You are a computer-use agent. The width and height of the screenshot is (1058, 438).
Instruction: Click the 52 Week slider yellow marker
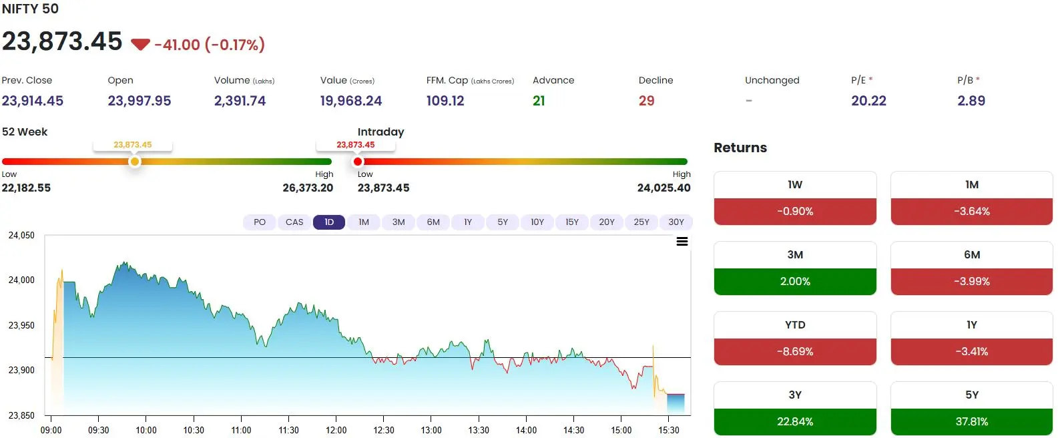135,162
